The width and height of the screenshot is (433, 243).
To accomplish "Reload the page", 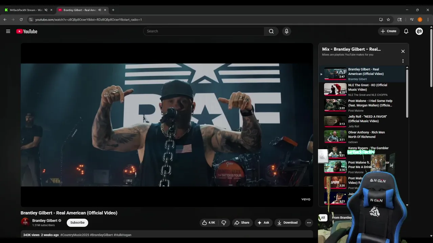I will click(x=21, y=20).
